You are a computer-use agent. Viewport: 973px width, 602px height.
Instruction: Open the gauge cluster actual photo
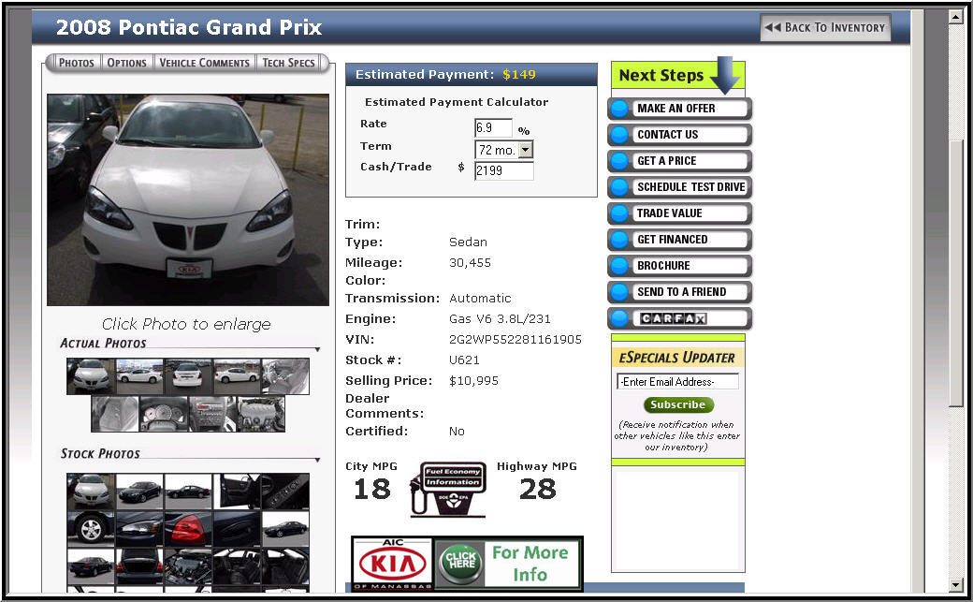coord(164,414)
